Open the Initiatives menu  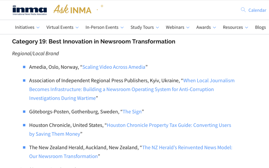[x=25, y=27]
